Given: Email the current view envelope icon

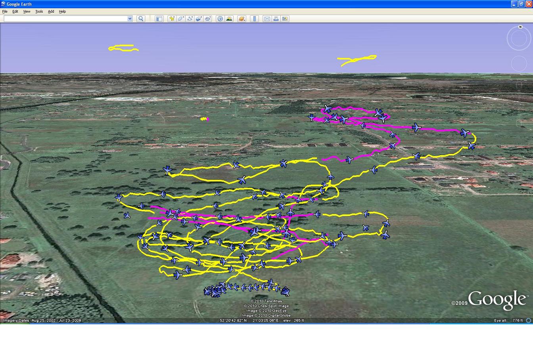Looking at the screenshot, I should (x=267, y=19).
